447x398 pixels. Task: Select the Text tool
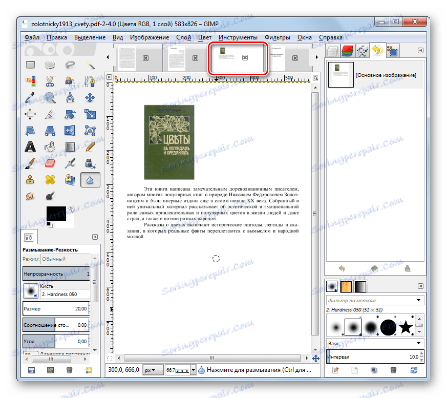pyautogui.click(x=30, y=147)
